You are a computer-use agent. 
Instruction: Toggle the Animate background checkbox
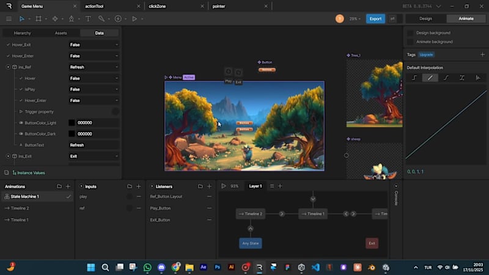coord(411,42)
